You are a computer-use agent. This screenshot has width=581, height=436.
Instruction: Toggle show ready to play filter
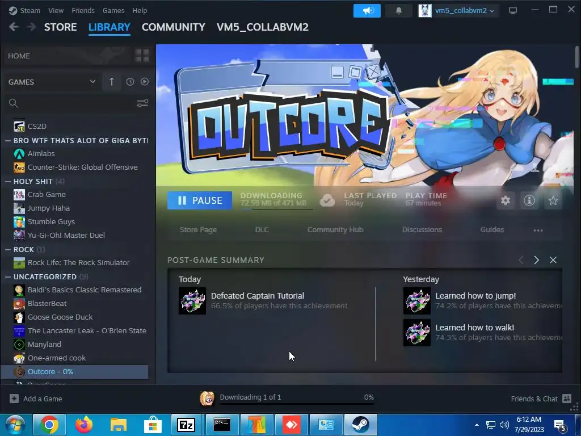pyautogui.click(x=145, y=82)
